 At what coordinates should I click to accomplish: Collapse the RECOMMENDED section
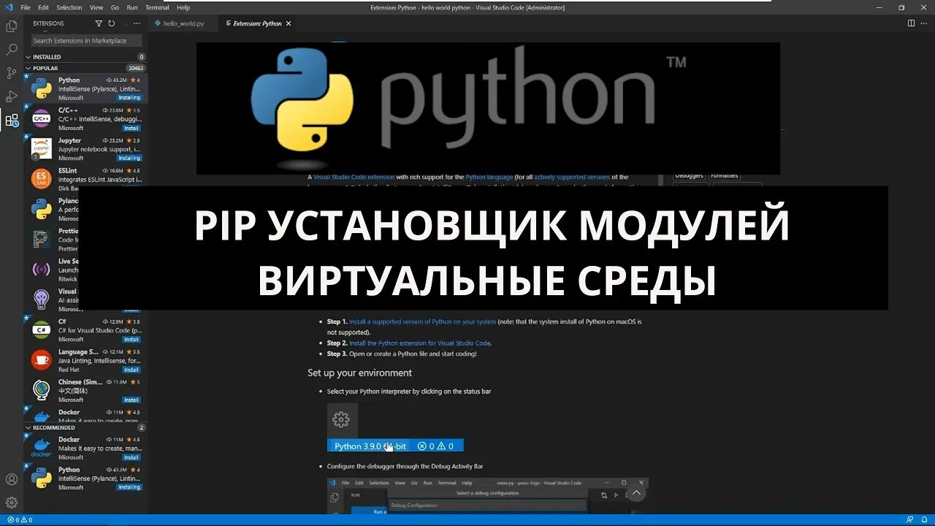tap(54, 427)
